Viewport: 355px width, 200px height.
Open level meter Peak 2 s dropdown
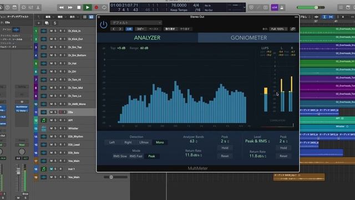click(x=283, y=141)
